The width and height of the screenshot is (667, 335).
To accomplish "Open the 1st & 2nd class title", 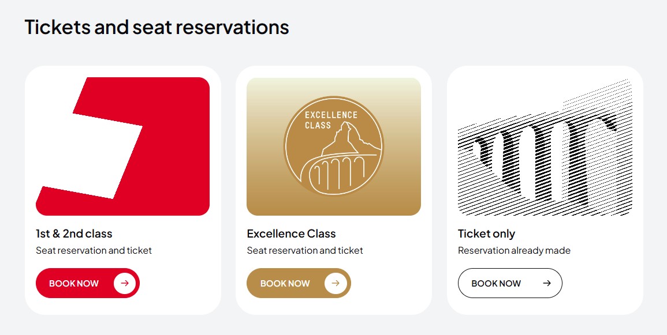I will point(74,234).
